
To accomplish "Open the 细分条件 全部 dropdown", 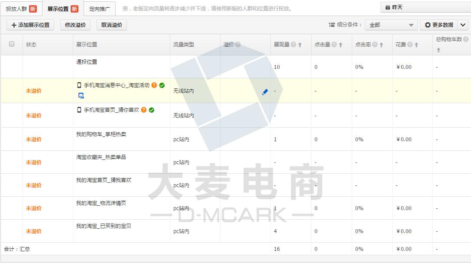I will (390, 25).
